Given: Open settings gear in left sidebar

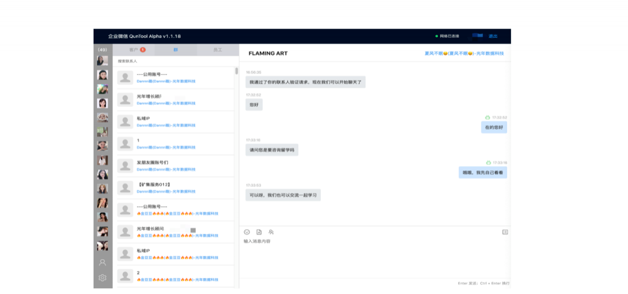Looking at the screenshot, I should [102, 278].
